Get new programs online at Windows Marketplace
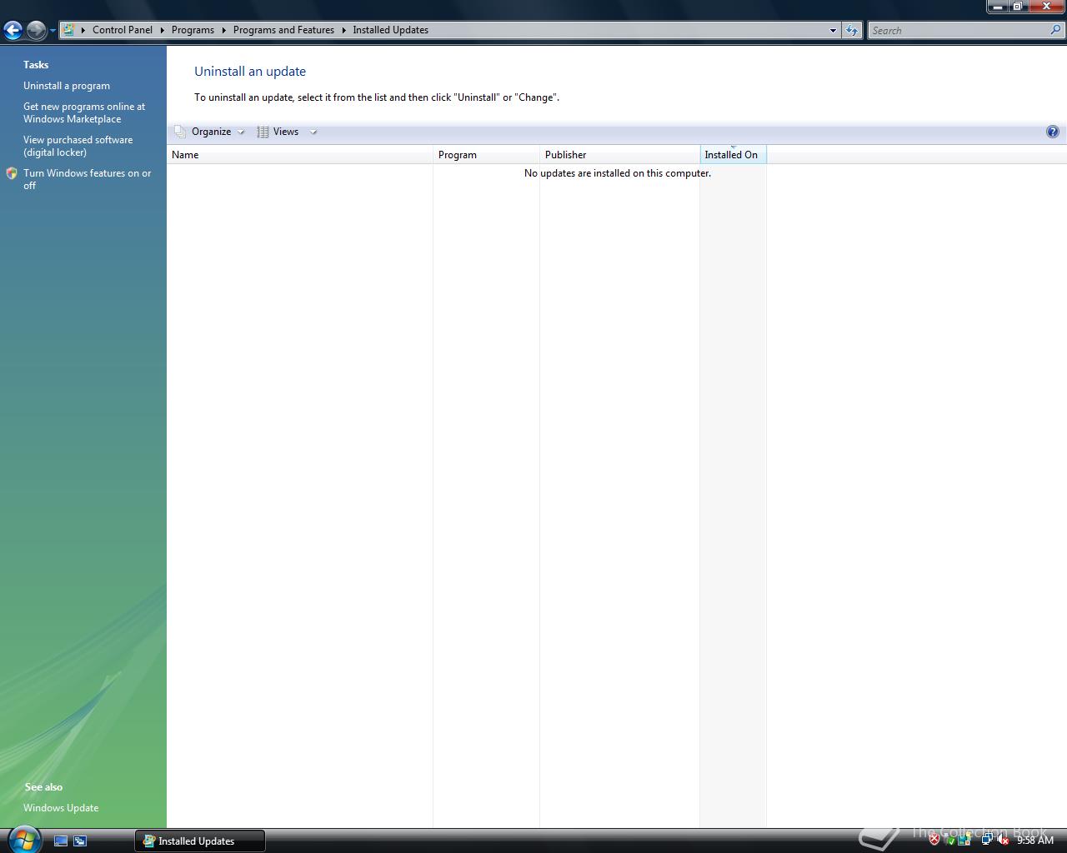This screenshot has width=1067, height=853. click(84, 112)
